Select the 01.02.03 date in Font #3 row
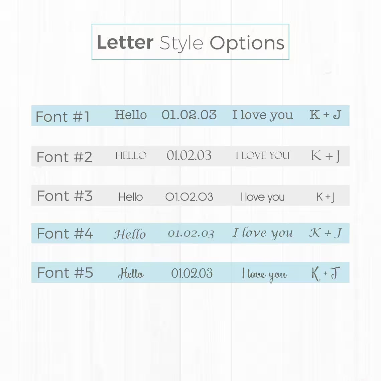The width and height of the screenshot is (381, 381). (x=189, y=197)
